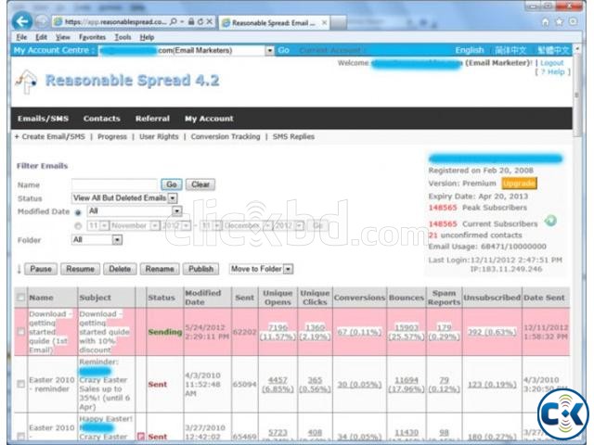The width and height of the screenshot is (594, 445).
Task: Click the address bar search magnifier icon
Action: 174,22
